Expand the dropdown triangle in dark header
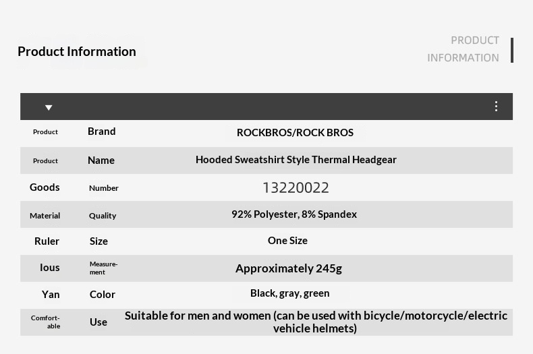 [x=49, y=107]
